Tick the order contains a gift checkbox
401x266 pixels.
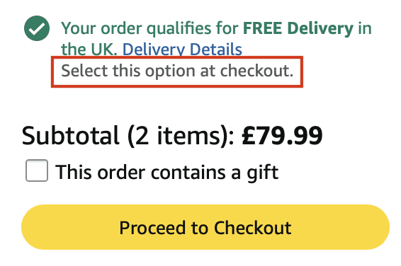(37, 170)
